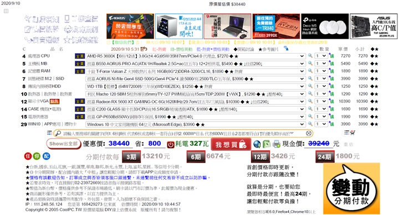Screen dimensions: 399x215
Task: Click the cart list icon right of search box
Action: (x=349, y=133)
